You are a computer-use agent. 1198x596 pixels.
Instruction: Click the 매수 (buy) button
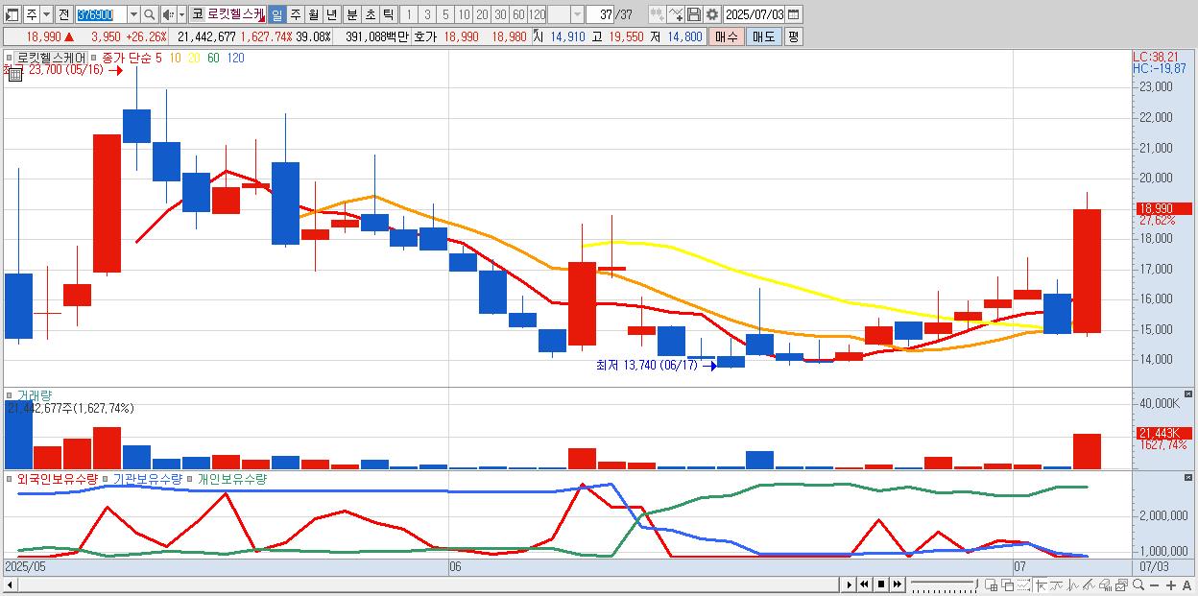[726, 36]
